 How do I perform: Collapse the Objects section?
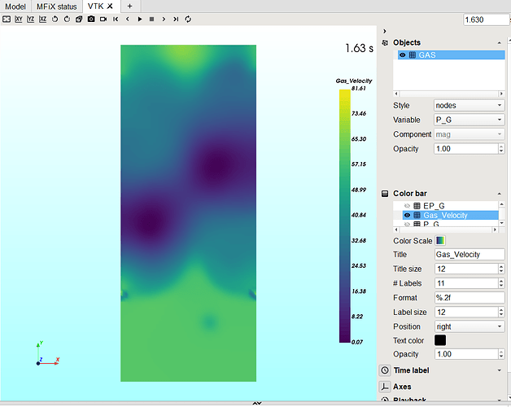tap(500, 42)
